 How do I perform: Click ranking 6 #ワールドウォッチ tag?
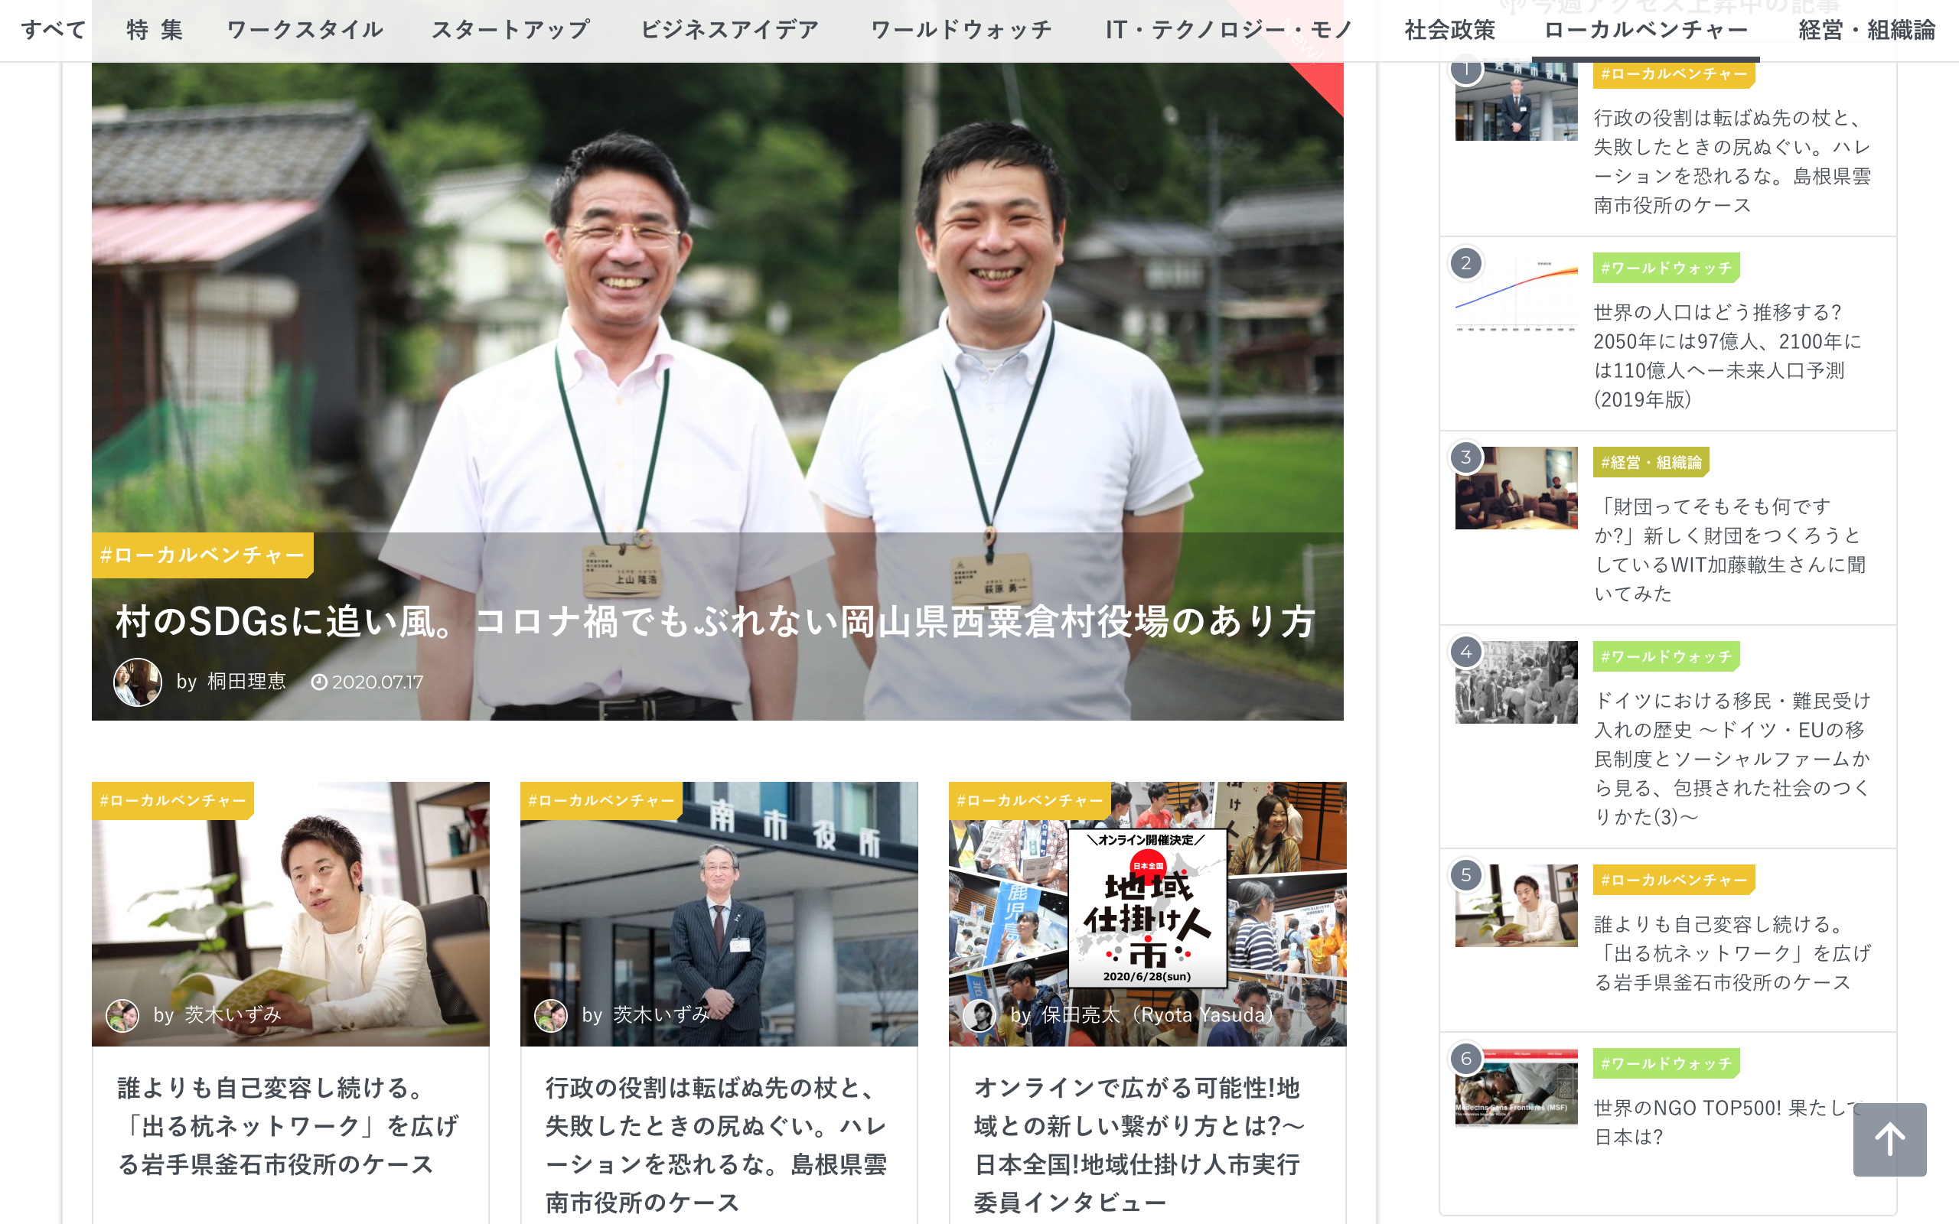1666,1063
